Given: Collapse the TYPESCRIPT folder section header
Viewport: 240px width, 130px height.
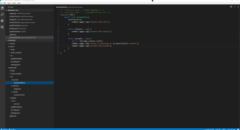Looking at the screenshot, I should click(x=30, y=40).
